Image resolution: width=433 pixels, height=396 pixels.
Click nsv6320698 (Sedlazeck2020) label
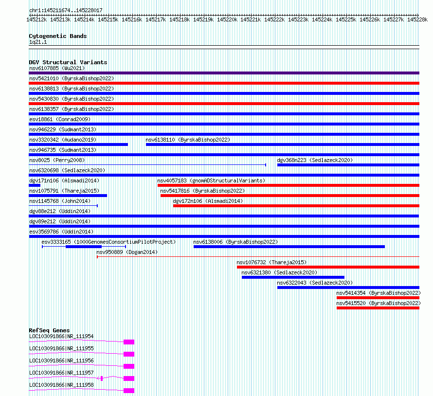click(67, 170)
